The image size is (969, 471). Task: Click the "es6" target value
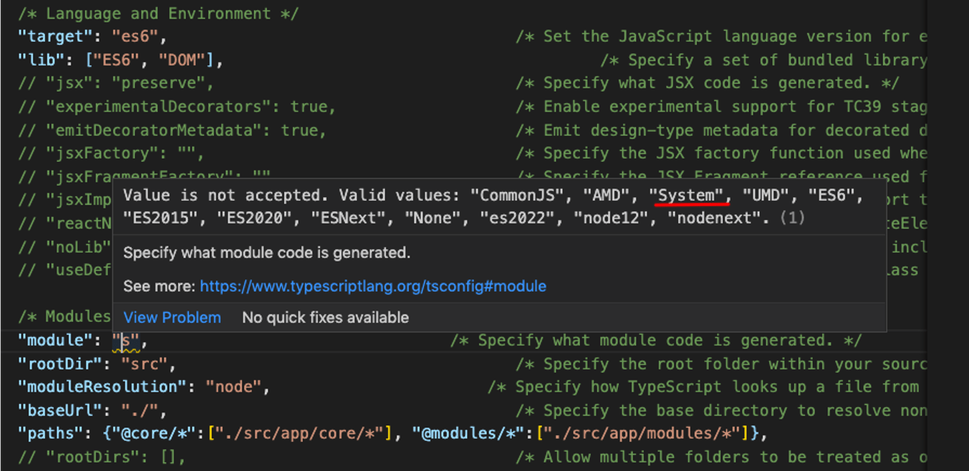135,36
